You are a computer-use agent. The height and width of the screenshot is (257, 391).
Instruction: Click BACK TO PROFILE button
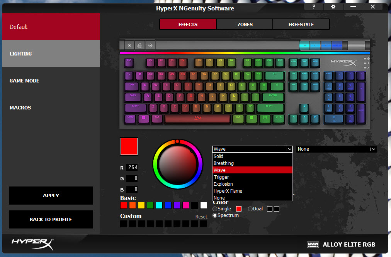pyautogui.click(x=51, y=220)
